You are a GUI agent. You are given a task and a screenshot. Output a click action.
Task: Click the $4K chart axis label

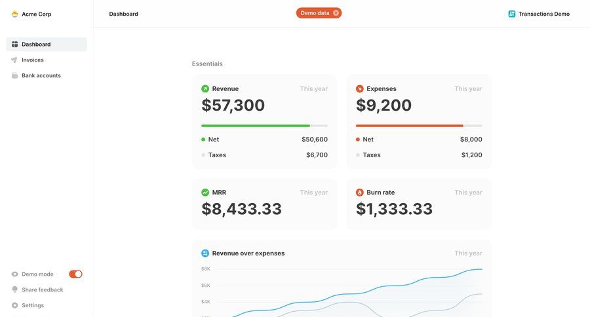pyautogui.click(x=206, y=301)
